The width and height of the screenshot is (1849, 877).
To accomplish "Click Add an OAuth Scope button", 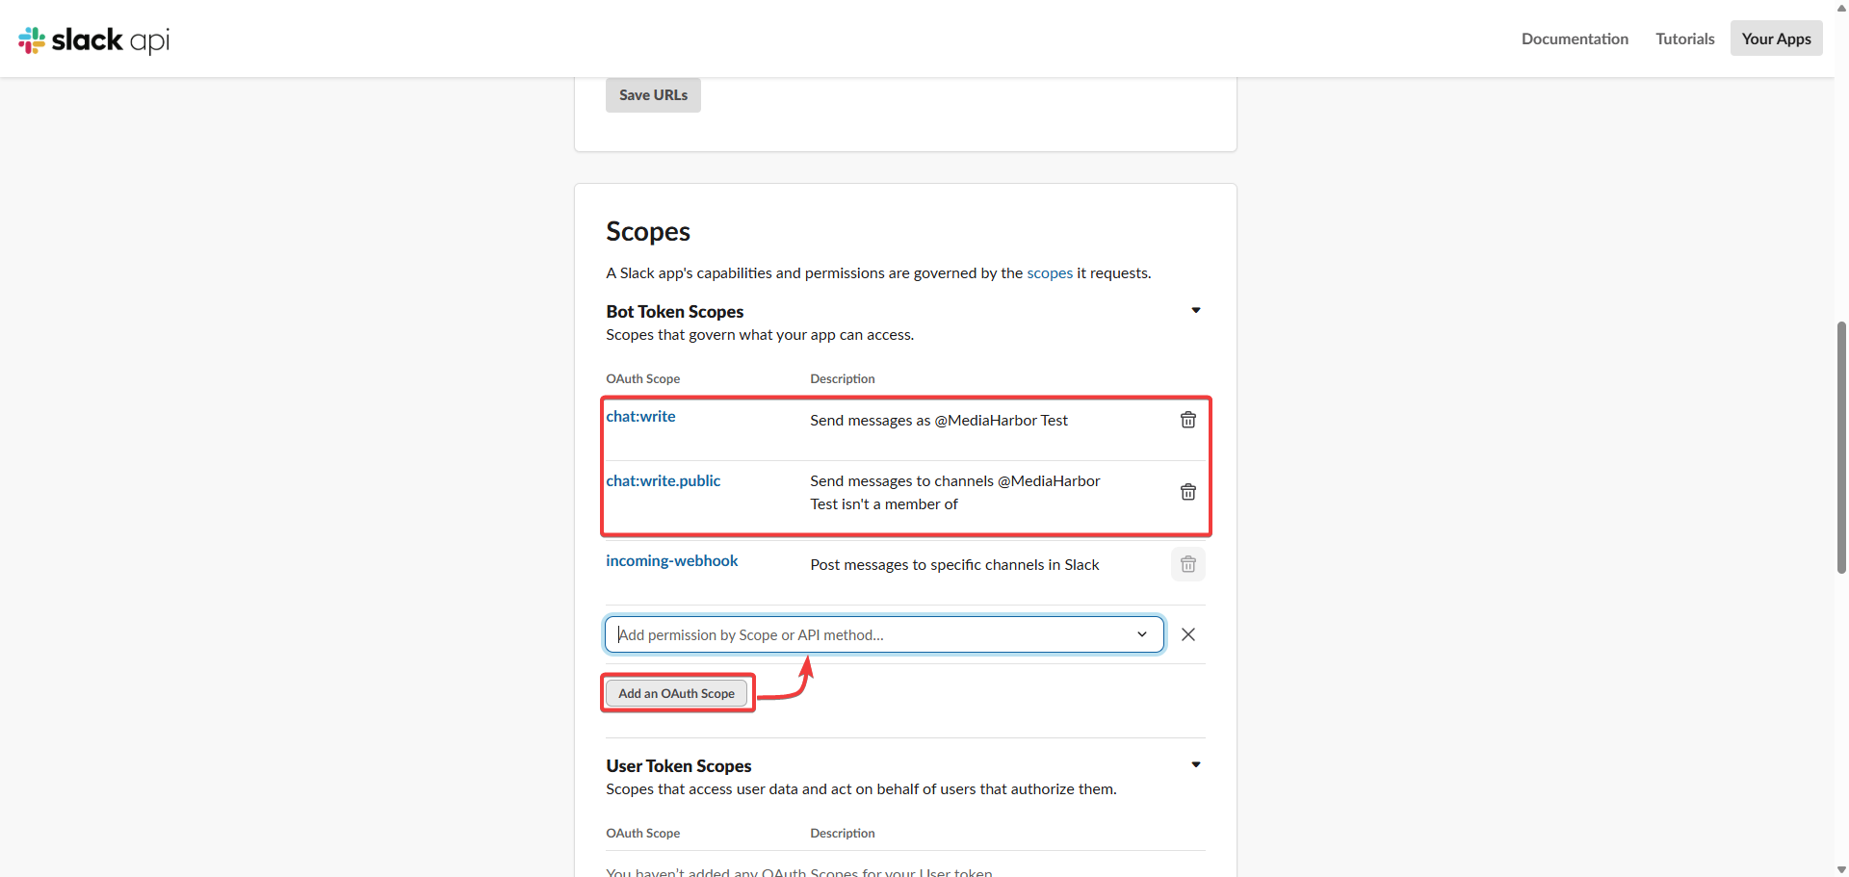I will (x=676, y=693).
